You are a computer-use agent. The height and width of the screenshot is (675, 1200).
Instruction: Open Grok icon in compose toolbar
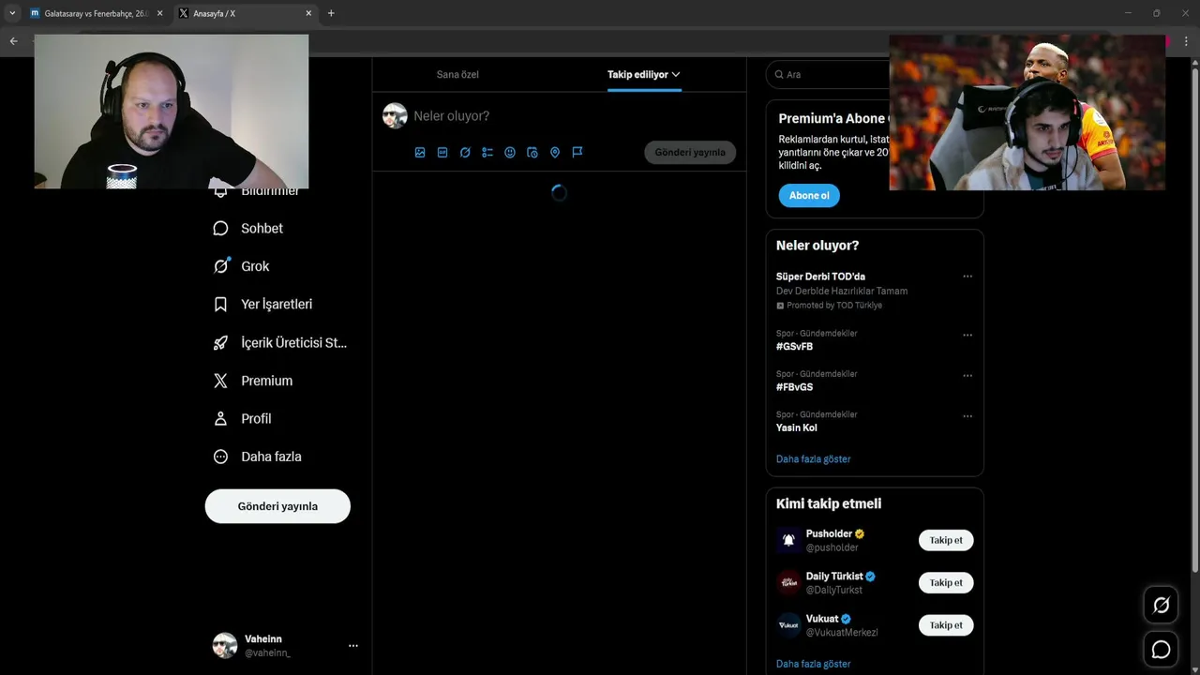[x=465, y=152]
